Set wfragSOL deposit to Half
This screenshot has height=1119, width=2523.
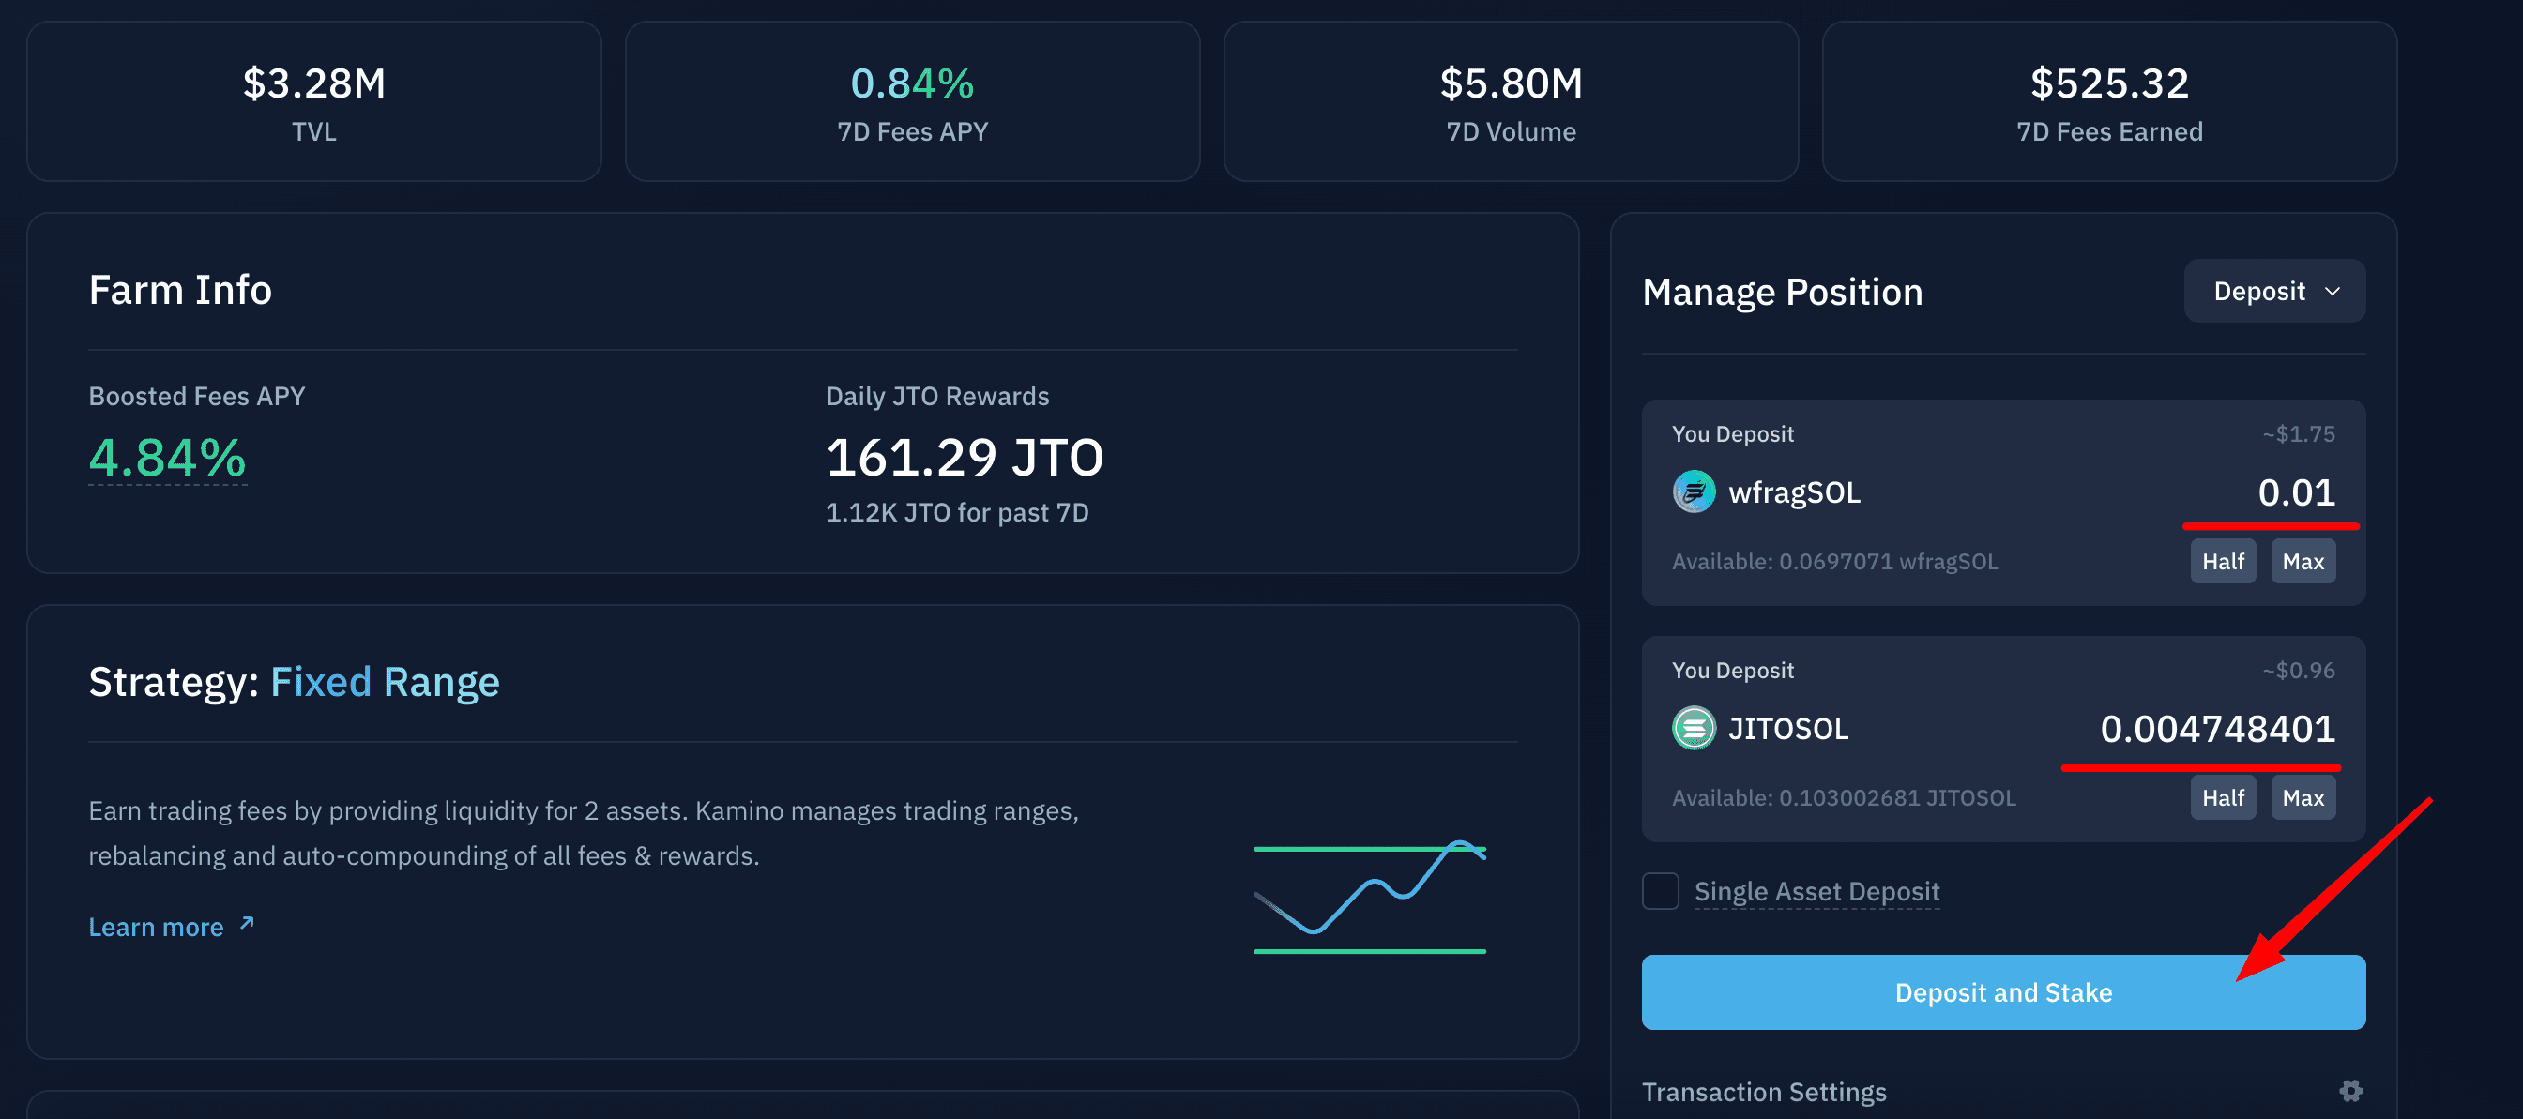click(x=2223, y=561)
